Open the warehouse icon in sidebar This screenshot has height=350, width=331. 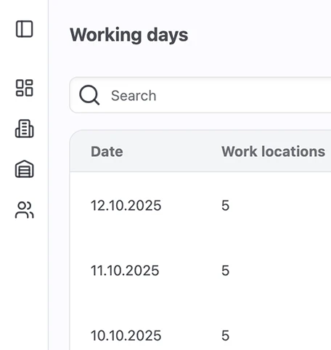(x=25, y=169)
